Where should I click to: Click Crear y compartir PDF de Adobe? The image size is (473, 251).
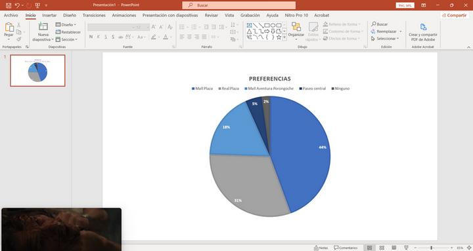[x=423, y=32]
